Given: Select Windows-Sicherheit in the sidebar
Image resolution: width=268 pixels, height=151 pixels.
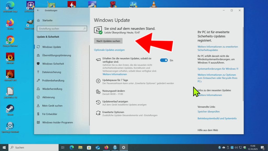Looking at the screenshot, I should coord(53,64).
